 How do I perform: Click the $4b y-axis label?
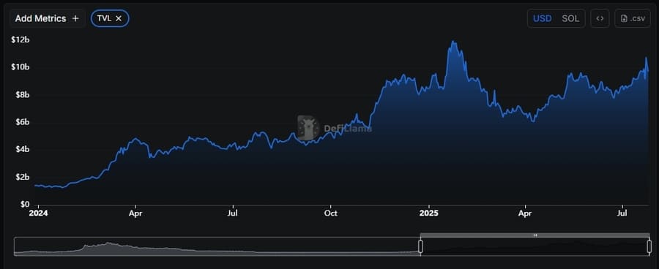22,149
